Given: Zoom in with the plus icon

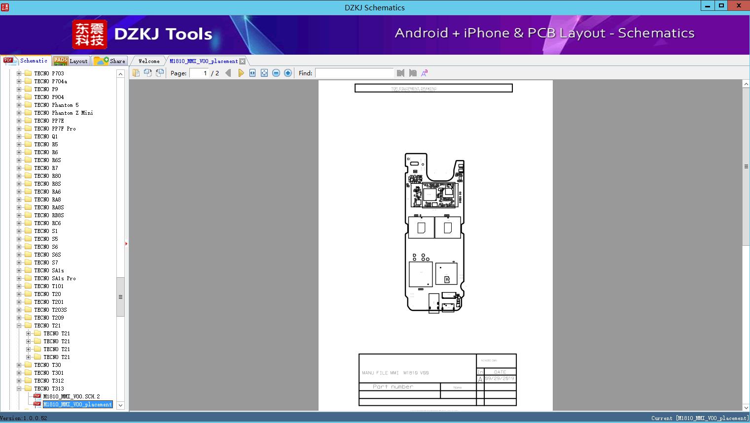Looking at the screenshot, I should pos(288,73).
